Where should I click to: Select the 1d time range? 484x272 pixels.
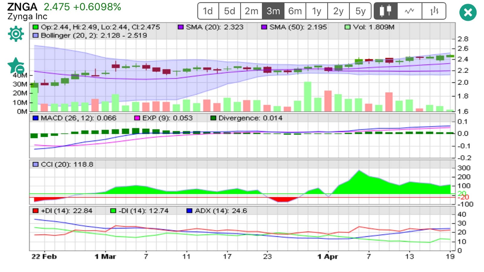click(208, 11)
